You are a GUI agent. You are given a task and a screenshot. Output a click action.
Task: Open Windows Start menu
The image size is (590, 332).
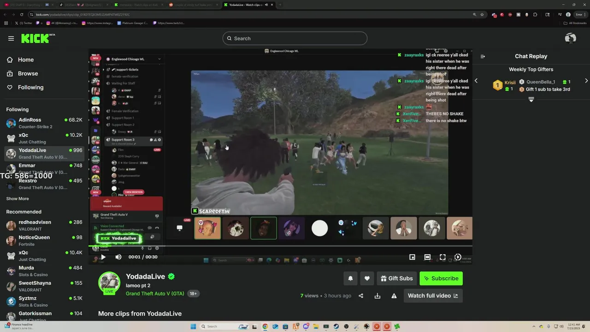click(194, 326)
